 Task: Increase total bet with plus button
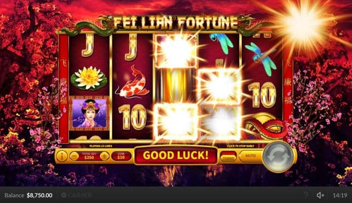[104, 156]
